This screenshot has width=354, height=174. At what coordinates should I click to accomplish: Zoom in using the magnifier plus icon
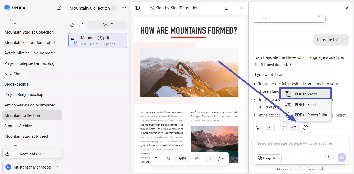coord(197,158)
